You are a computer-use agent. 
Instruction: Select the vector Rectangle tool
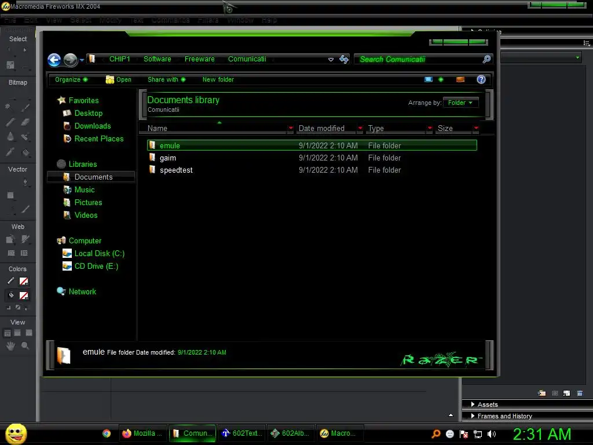click(10, 195)
